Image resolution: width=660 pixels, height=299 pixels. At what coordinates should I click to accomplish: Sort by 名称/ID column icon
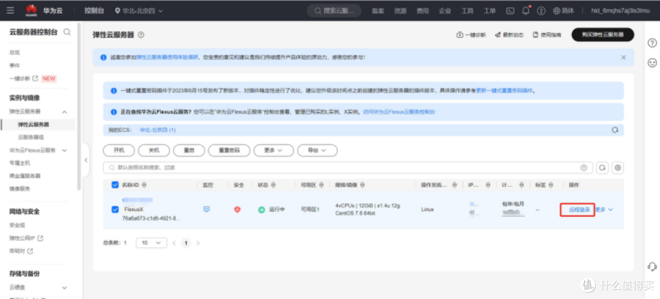click(144, 185)
